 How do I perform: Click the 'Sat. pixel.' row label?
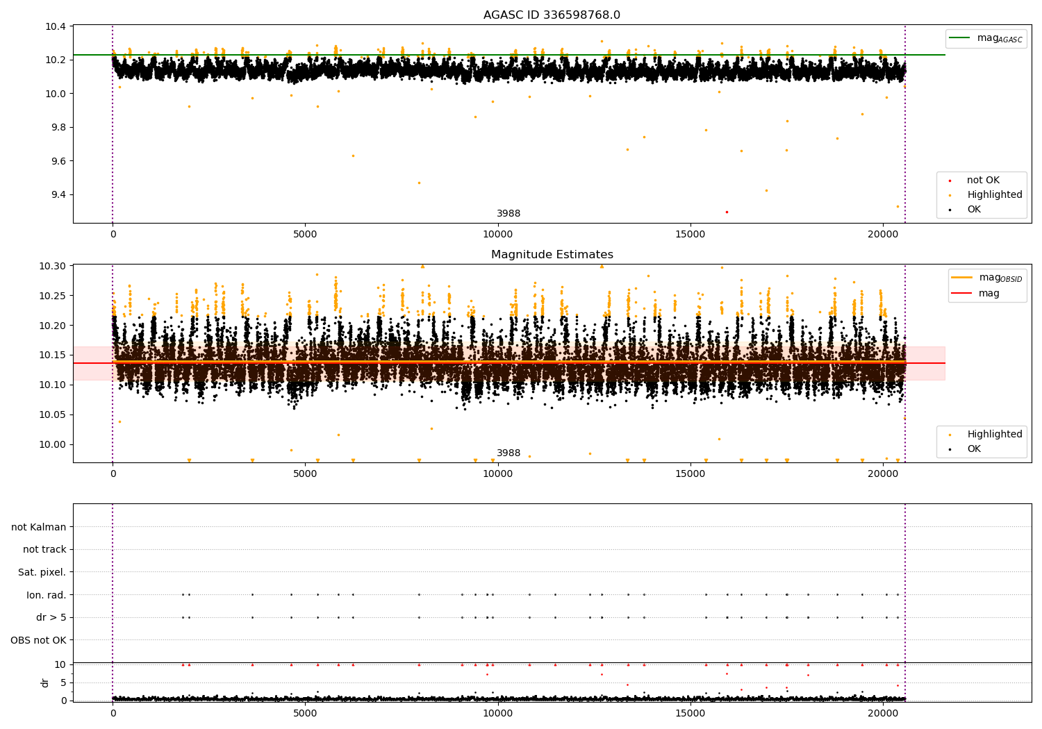click(x=42, y=572)
